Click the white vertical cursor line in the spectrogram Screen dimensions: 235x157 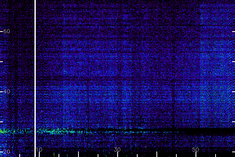pos(35,78)
